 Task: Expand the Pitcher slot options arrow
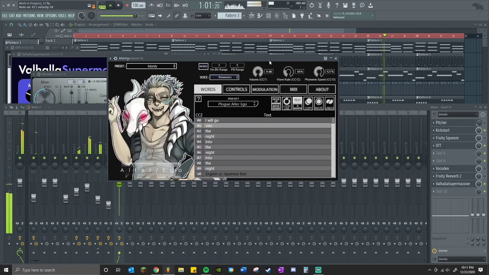[x=434, y=123]
